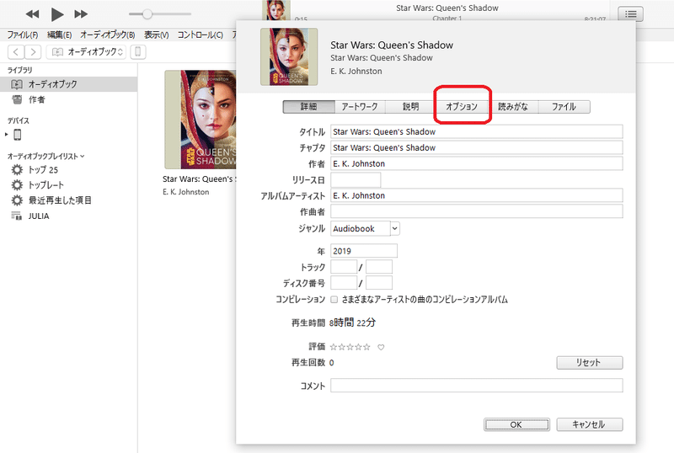The image size is (674, 453).
Task: Click the device phone icon in toolbar
Action: click(137, 52)
